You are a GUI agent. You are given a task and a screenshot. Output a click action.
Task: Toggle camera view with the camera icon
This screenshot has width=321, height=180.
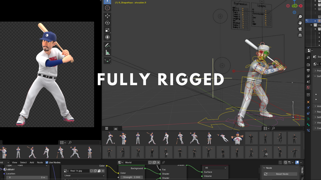point(300,29)
